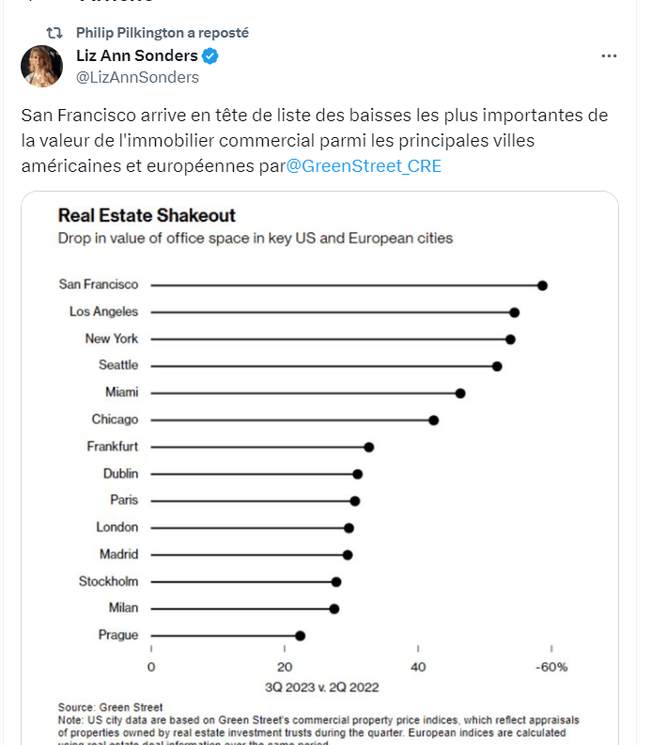Click the San Francisco data point dot
The height and width of the screenshot is (745, 651).
click(x=542, y=286)
